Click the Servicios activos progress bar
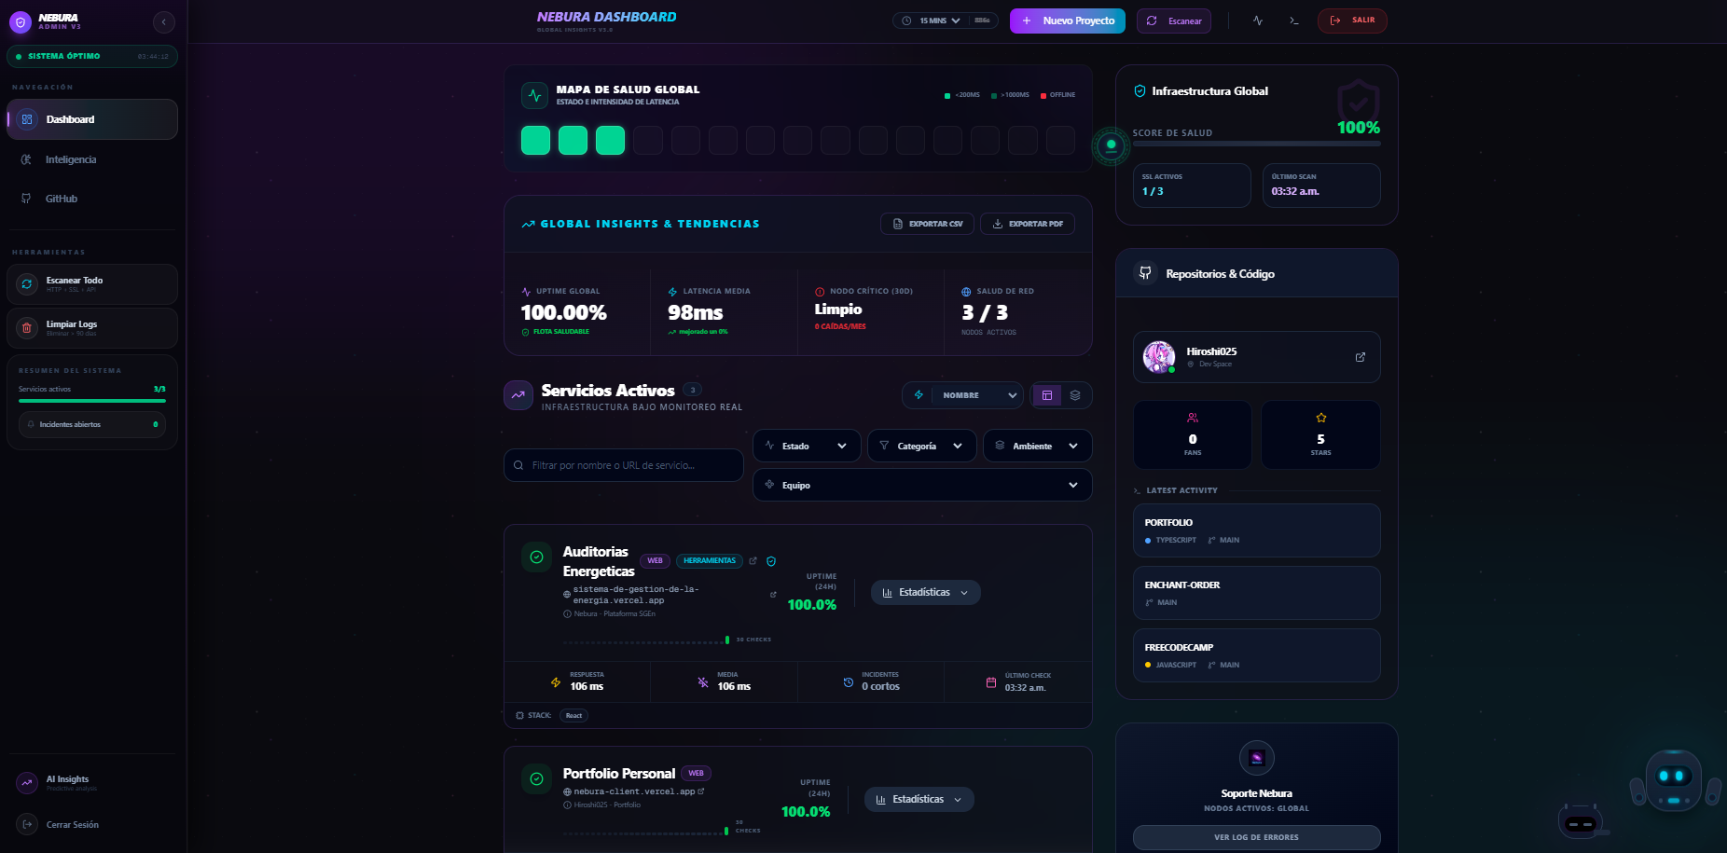1727x853 pixels. click(x=91, y=401)
